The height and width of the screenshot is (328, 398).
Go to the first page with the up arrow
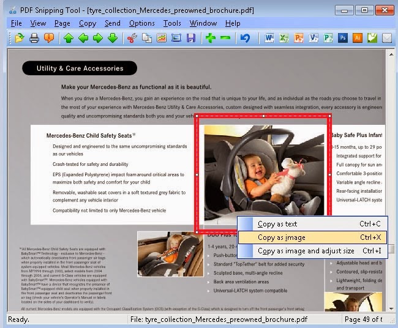coord(69,38)
